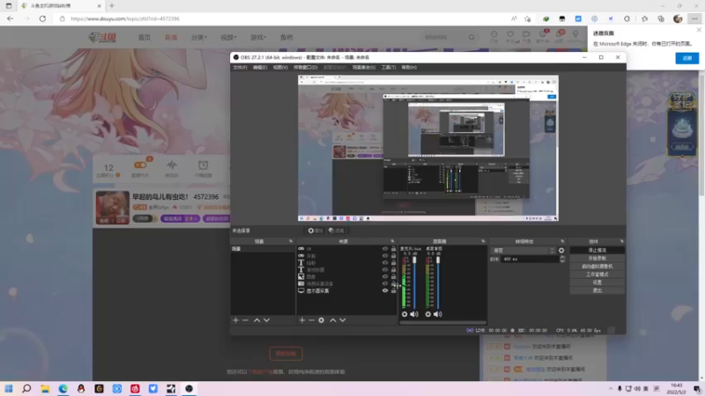Click the audio mixer horizontal scrollbar

[443, 322]
